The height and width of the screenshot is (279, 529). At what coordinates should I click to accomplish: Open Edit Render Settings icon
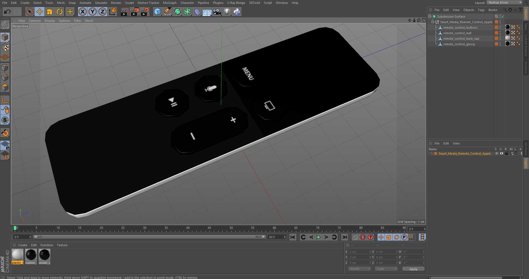[x=145, y=12]
